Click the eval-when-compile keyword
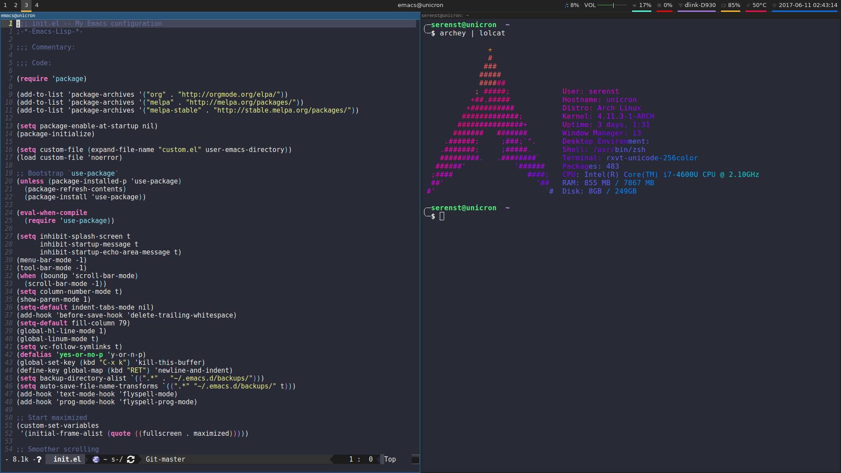Screen dimensions: 841x473 pos(53,213)
